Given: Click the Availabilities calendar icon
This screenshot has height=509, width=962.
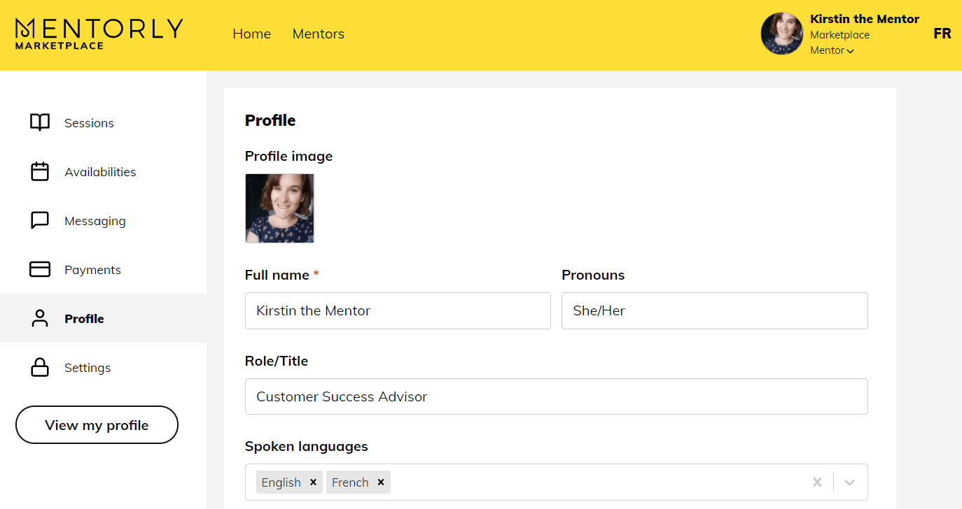Looking at the screenshot, I should click(x=40, y=172).
